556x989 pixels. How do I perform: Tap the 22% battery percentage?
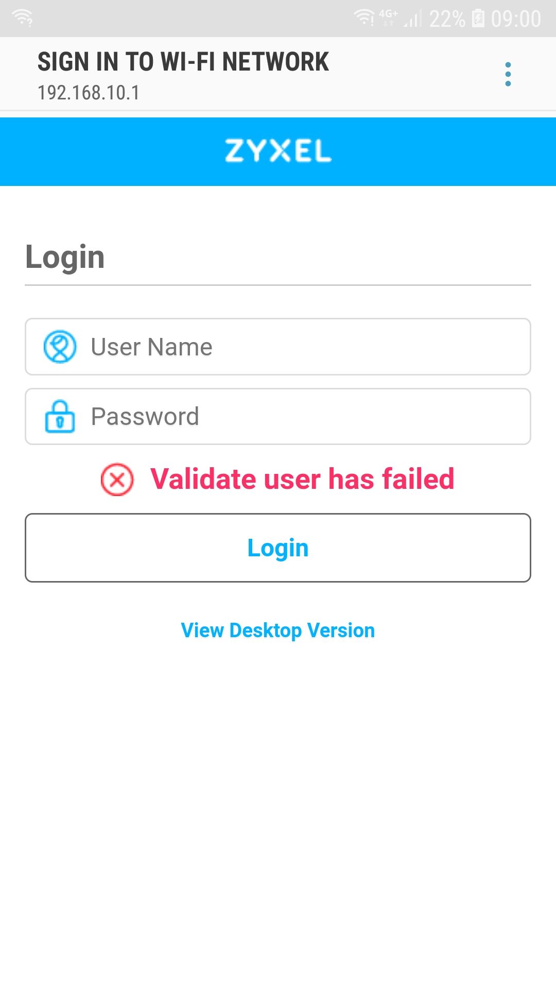tap(447, 19)
